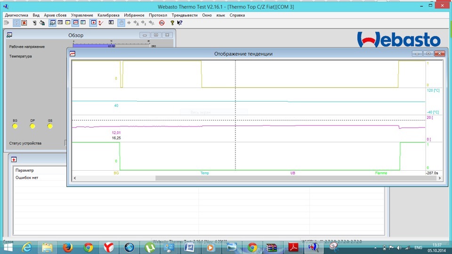Click the BG legend label under trend
The width and height of the screenshot is (452, 254).
(x=116, y=173)
